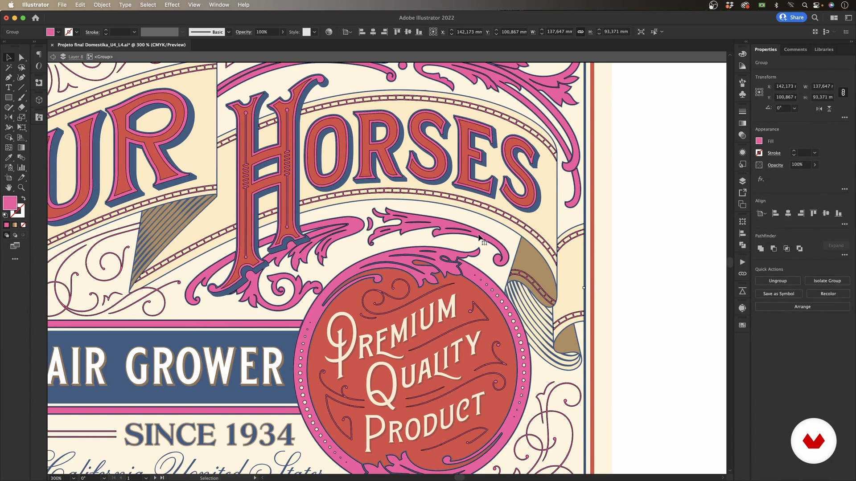856x481 pixels.
Task: Click the large pink fill box in toolbar
Action: coord(10,203)
